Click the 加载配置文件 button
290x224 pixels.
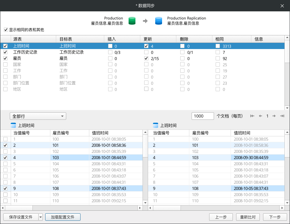63,217
